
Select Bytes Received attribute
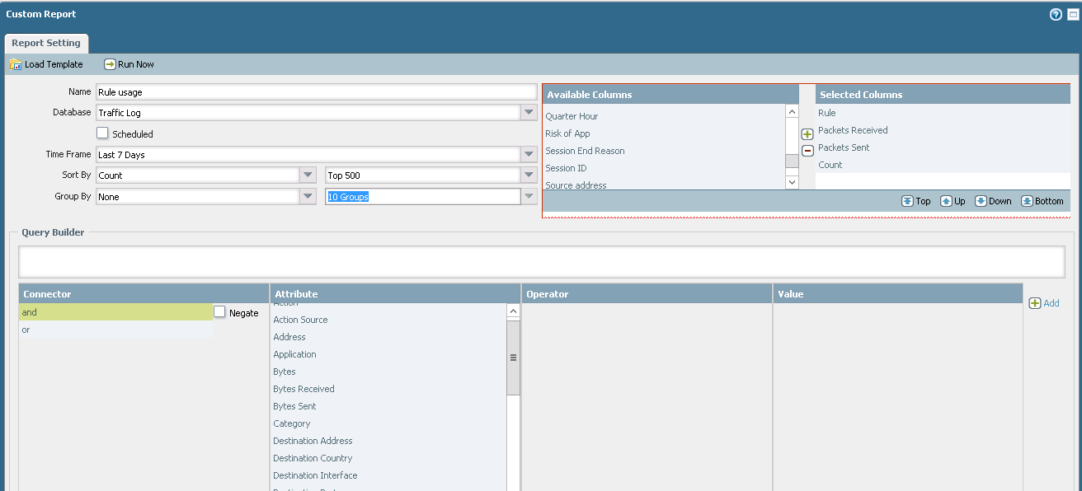tap(303, 389)
